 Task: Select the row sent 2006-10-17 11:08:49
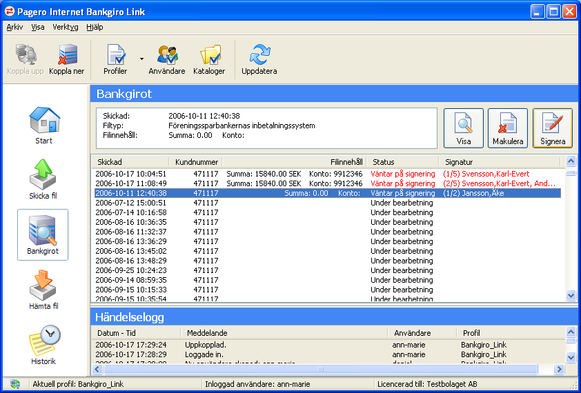coord(326,183)
